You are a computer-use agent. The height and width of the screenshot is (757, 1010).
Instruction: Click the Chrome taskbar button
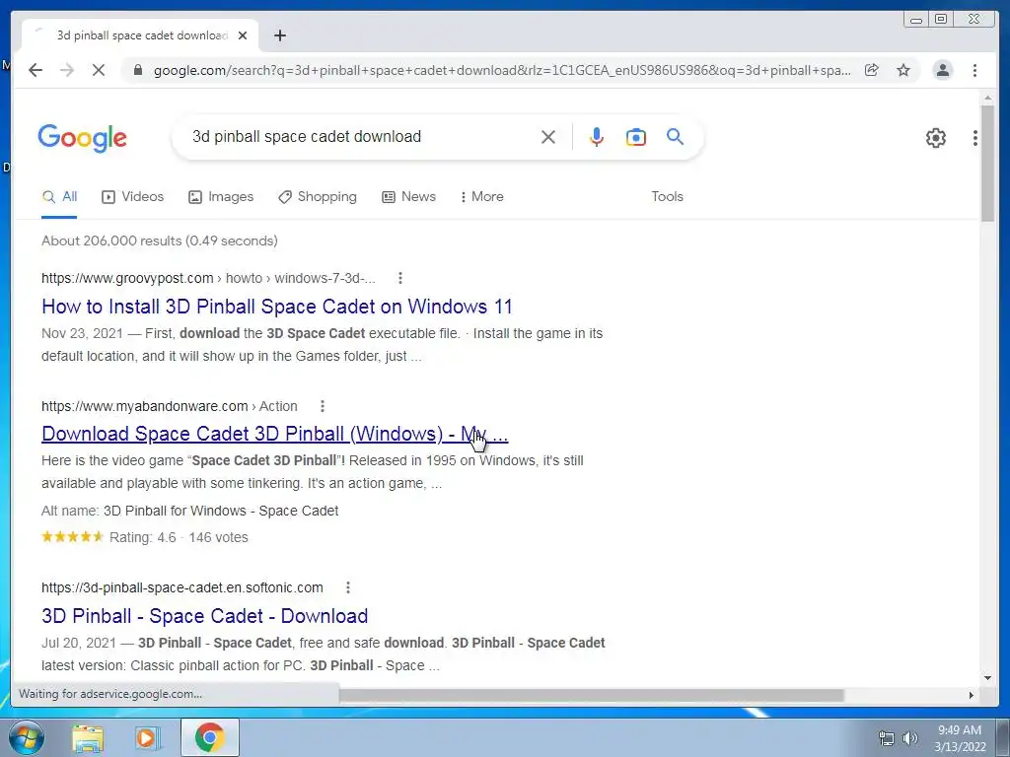tap(210, 737)
